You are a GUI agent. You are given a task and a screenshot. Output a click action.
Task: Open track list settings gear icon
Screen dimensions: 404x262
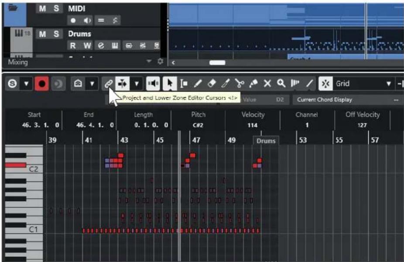[x=160, y=62]
